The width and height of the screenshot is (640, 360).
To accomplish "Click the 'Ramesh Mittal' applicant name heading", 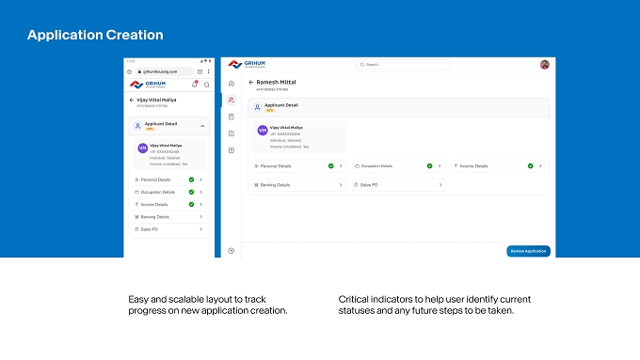I will pos(276,82).
